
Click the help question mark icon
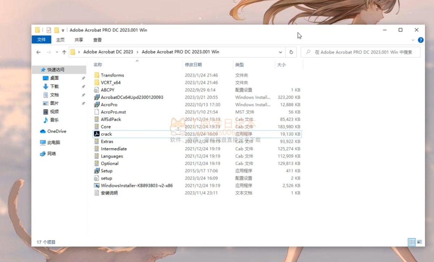tap(421, 40)
